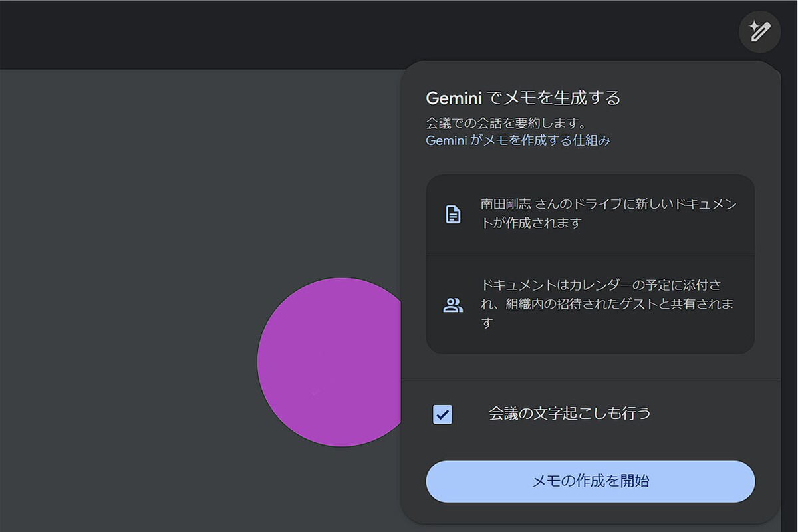Select the calendar attachment sharing info row

590,304
